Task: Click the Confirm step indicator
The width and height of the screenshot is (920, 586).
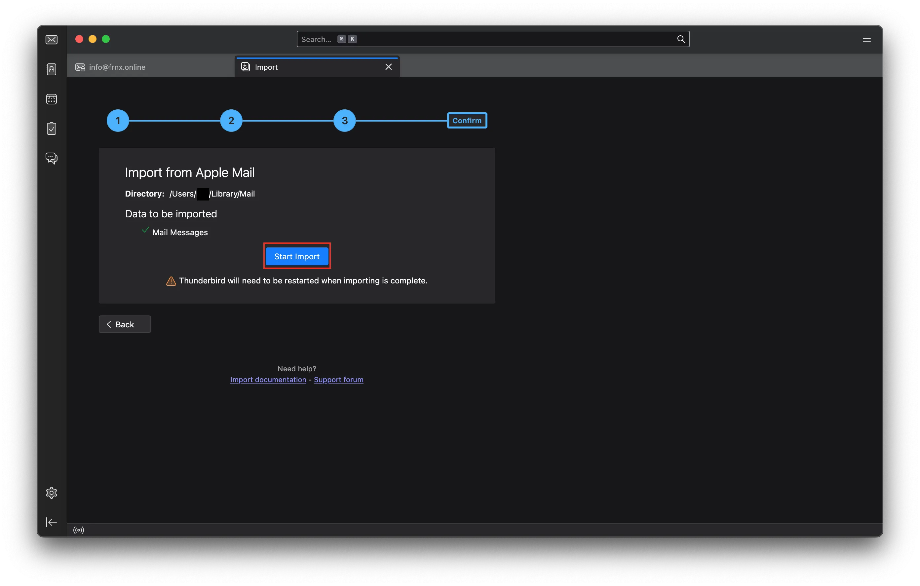Action: (x=467, y=121)
